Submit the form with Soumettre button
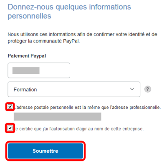 point(46,151)
